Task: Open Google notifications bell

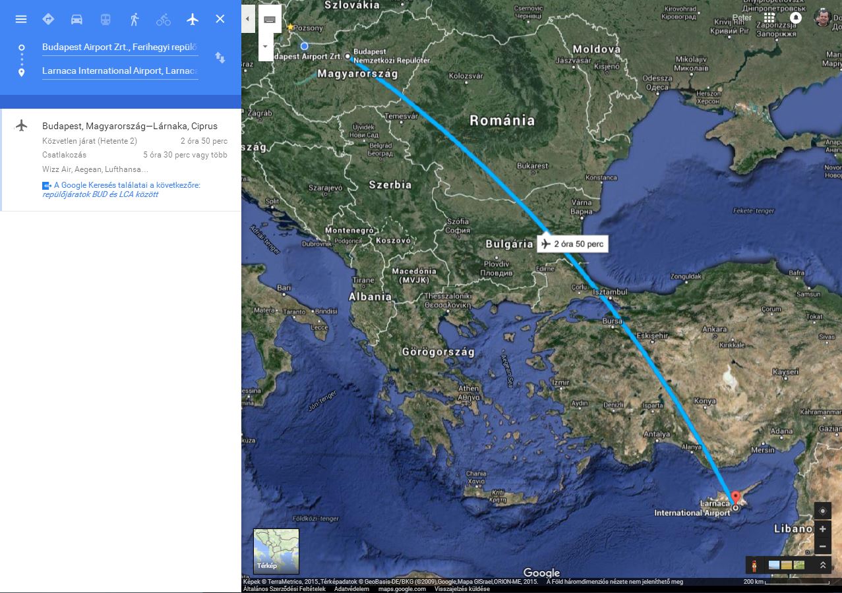Action: tap(796, 18)
